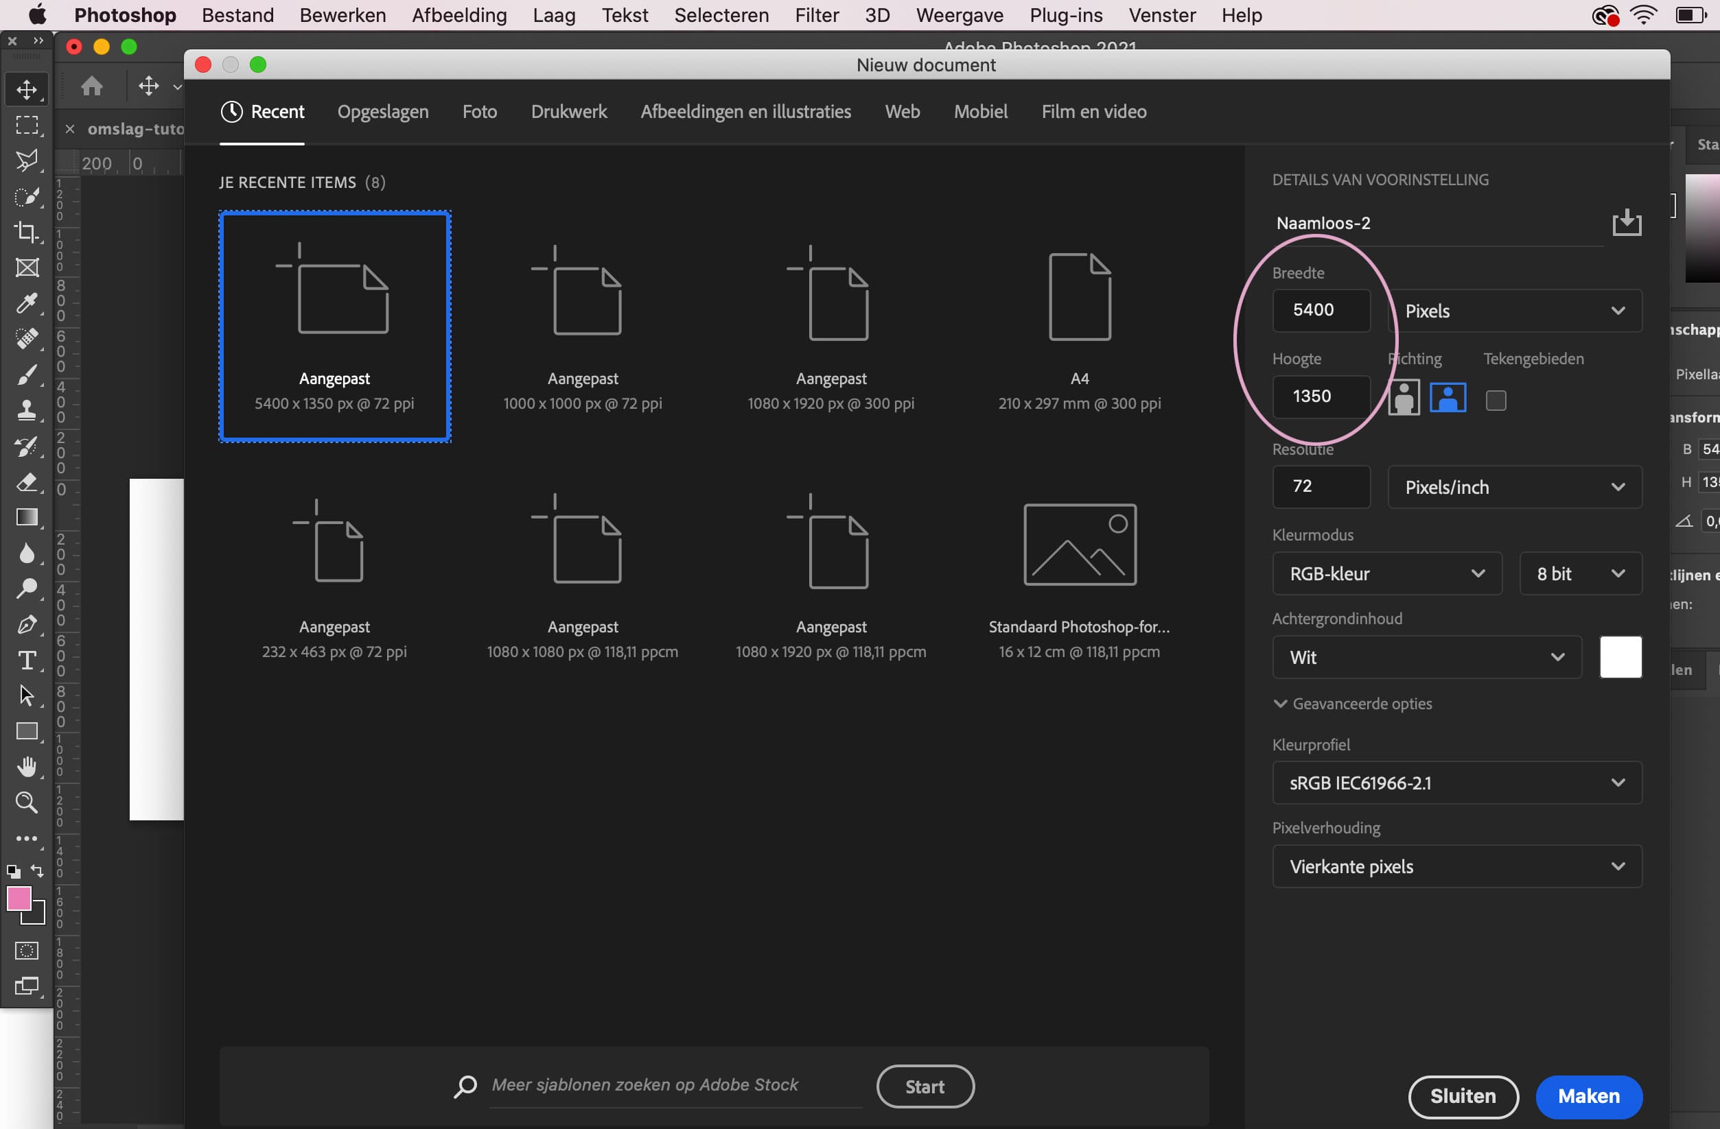Select the Hand tool
Screen dimensions: 1720x1129
[27, 767]
